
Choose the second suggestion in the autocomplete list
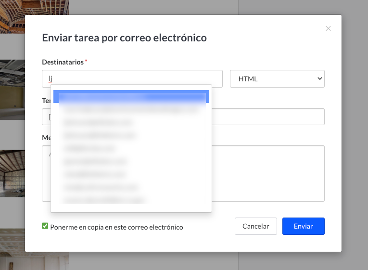(x=131, y=110)
